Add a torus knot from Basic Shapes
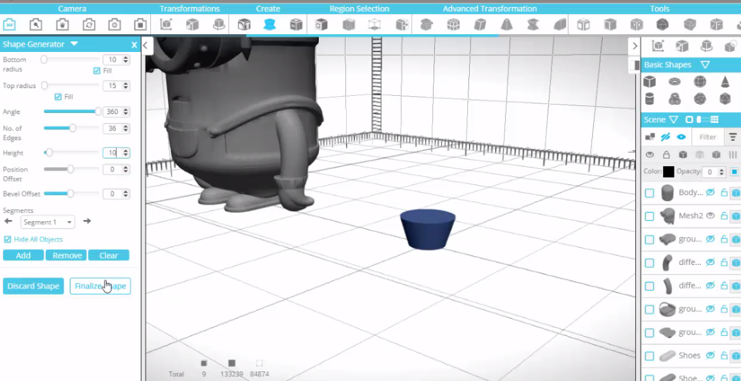741x381 pixels. coord(674,99)
